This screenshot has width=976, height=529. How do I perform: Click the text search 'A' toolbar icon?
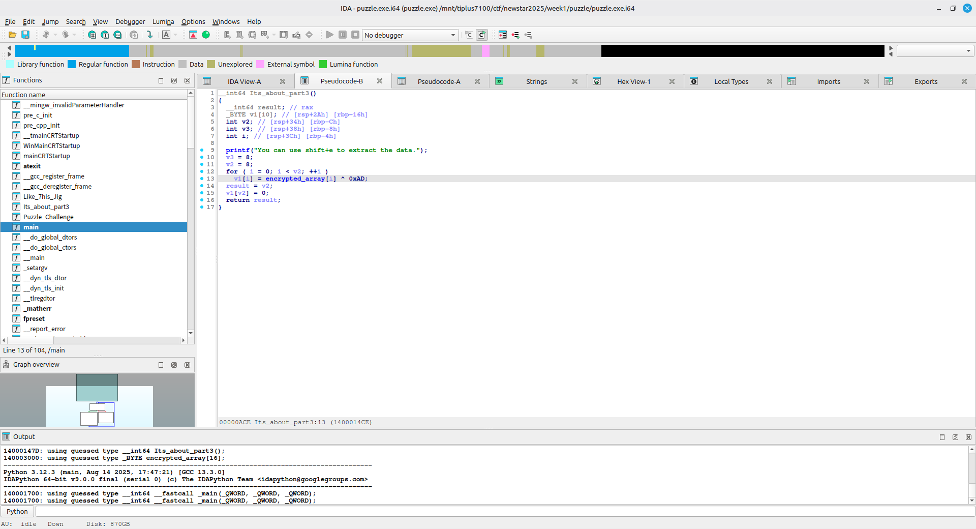(166, 35)
